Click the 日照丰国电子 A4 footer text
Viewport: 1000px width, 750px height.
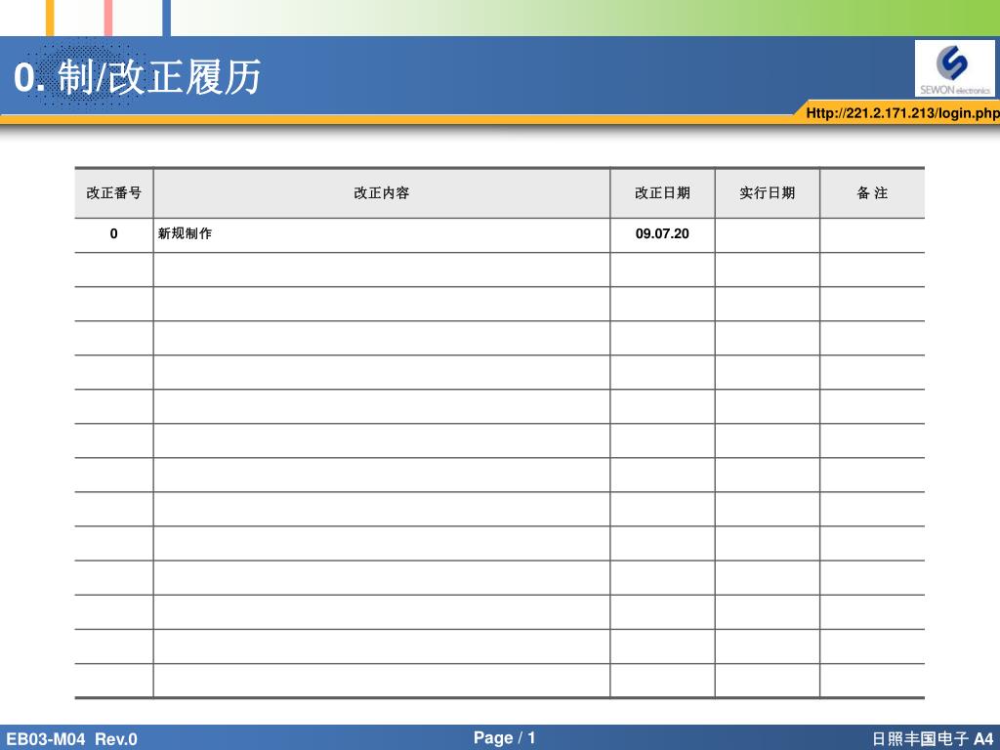pyautogui.click(x=933, y=739)
